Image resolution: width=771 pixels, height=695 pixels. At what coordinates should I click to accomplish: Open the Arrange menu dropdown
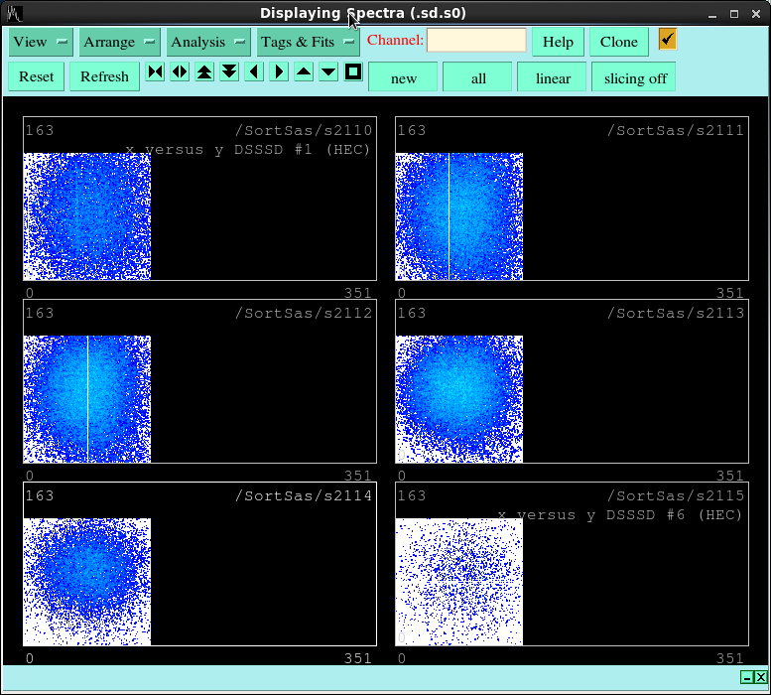119,42
